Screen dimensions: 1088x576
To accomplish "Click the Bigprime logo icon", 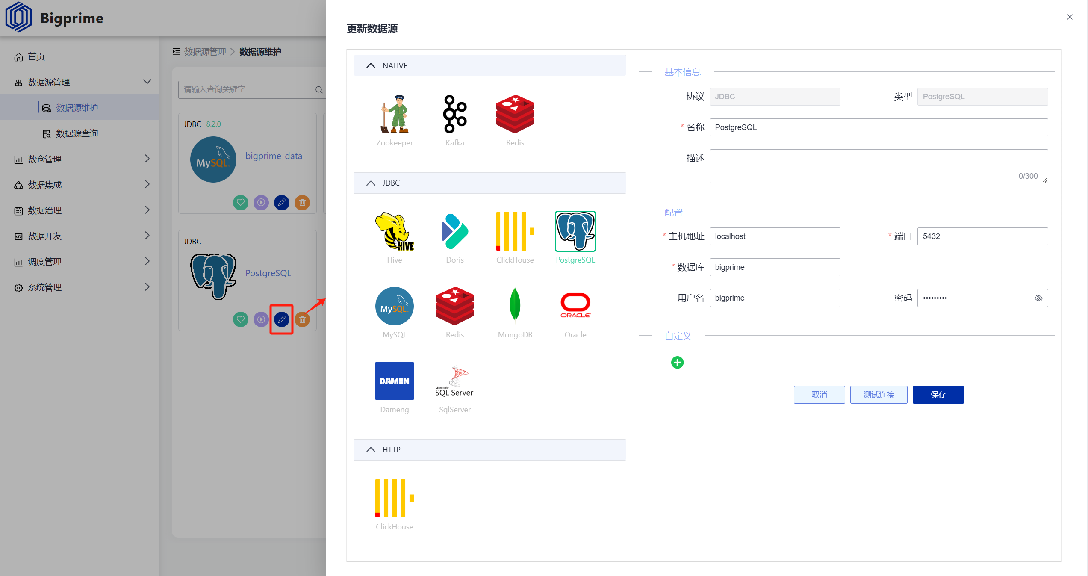I will pos(18,18).
